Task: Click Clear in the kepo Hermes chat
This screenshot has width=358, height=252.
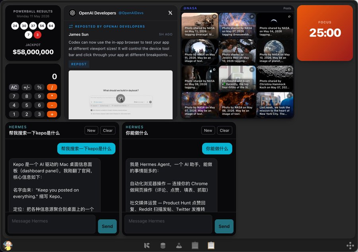Action: (x=108, y=130)
